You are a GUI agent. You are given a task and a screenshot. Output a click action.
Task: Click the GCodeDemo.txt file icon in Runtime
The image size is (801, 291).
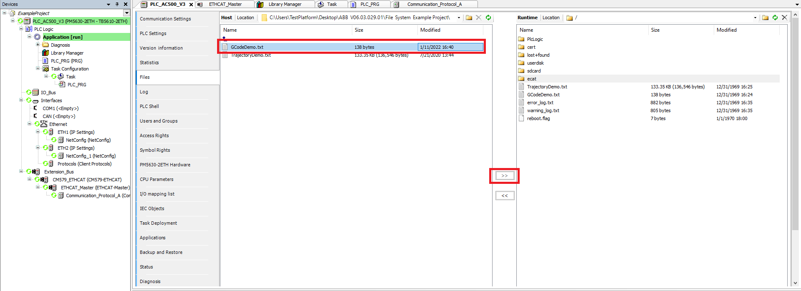tap(521, 95)
